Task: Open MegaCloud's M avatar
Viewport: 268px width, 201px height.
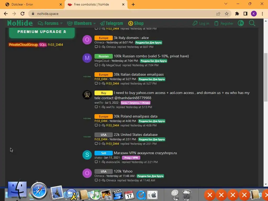Action: pos(87,58)
